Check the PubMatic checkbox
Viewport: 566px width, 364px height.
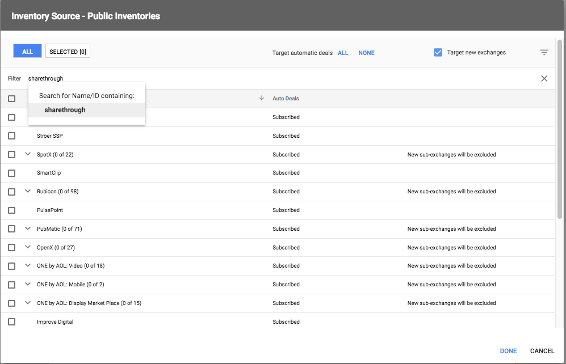pyautogui.click(x=11, y=229)
